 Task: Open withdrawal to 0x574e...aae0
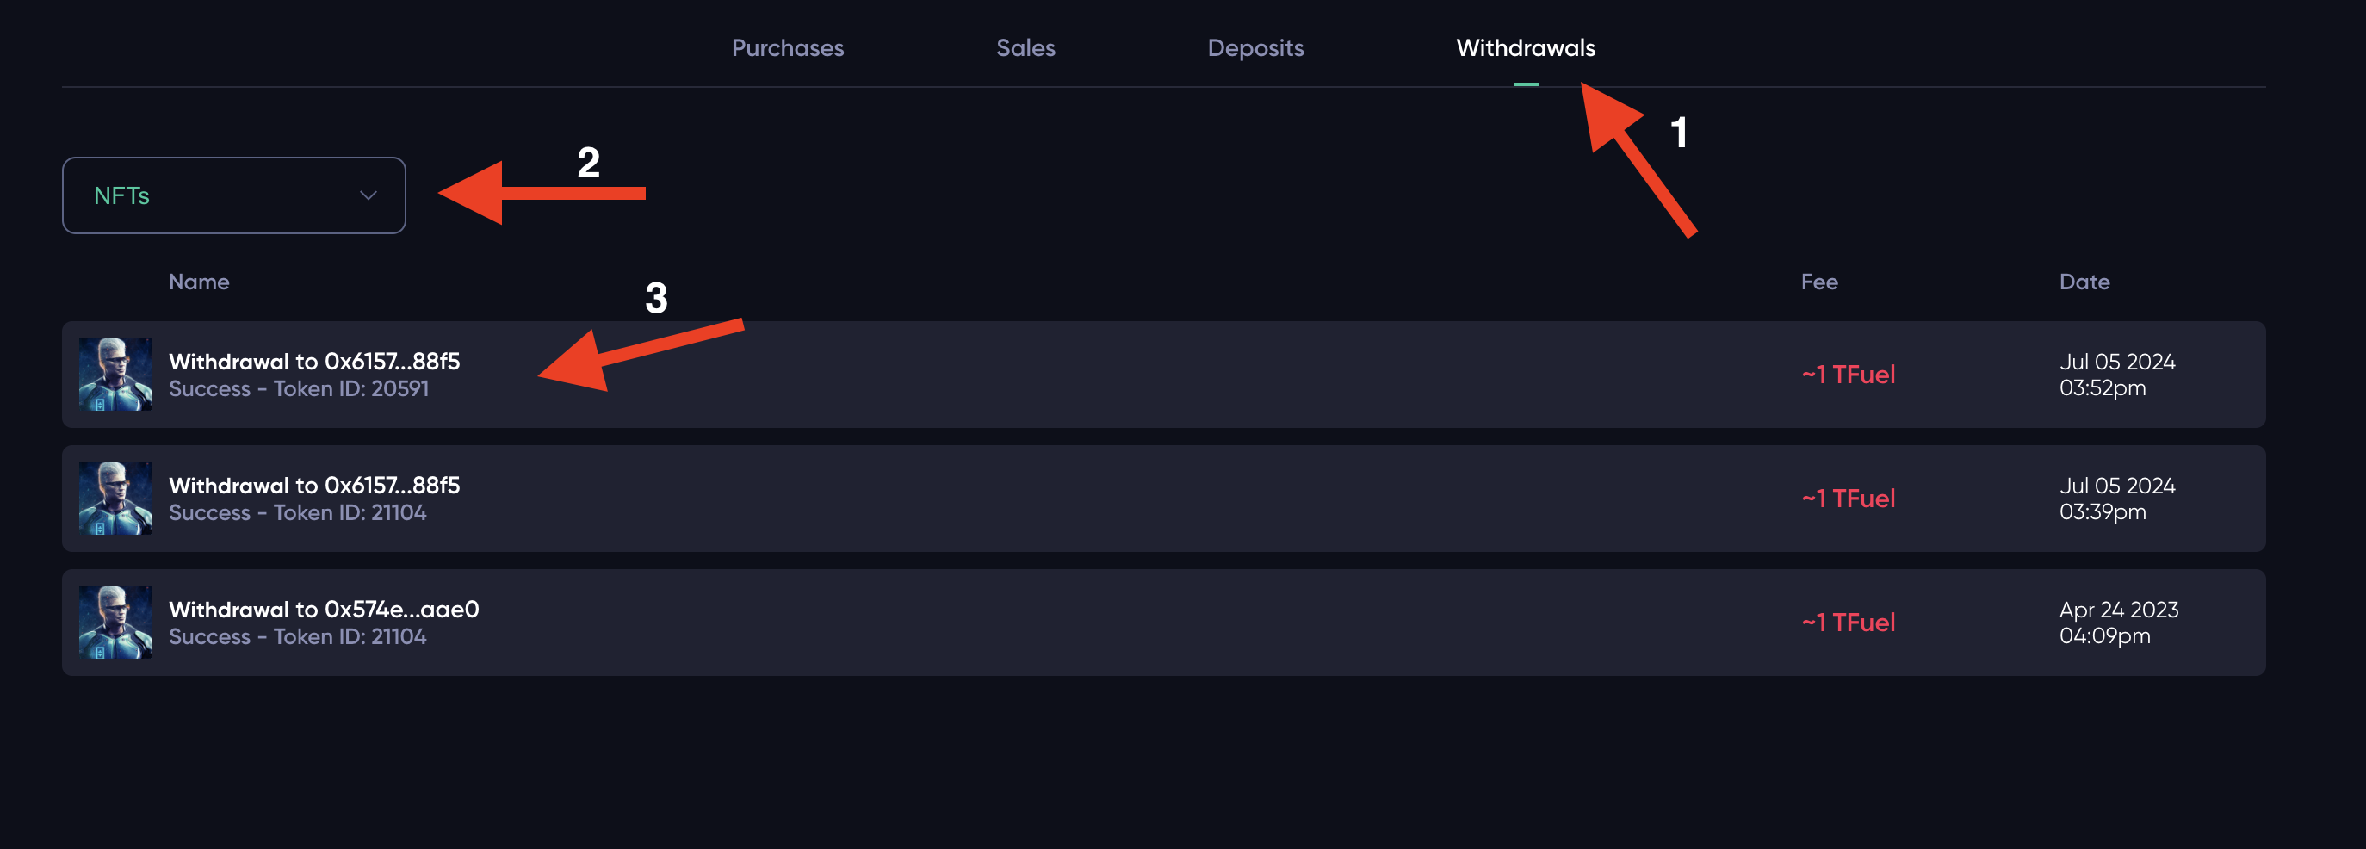(x=1163, y=622)
